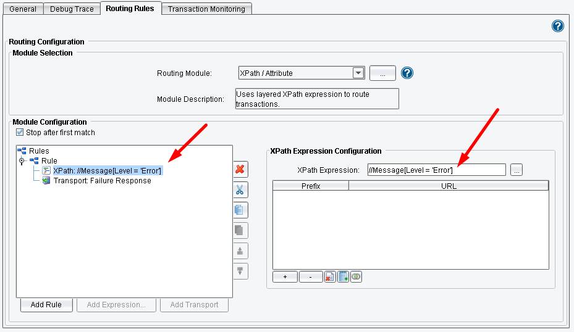Click the copy rule icon
The image size is (574, 332).
tap(240, 210)
